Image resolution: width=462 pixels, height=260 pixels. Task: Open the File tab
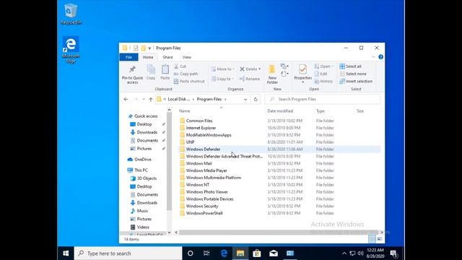[x=128, y=57]
